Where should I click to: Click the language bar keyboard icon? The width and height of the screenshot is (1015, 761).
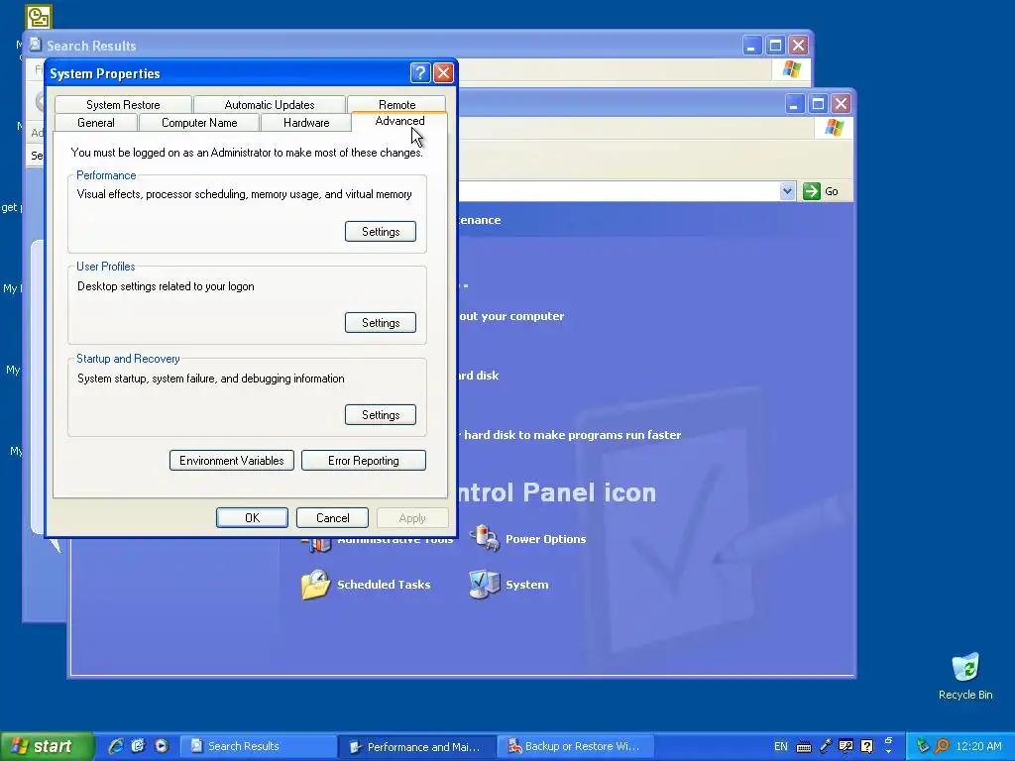803,747
